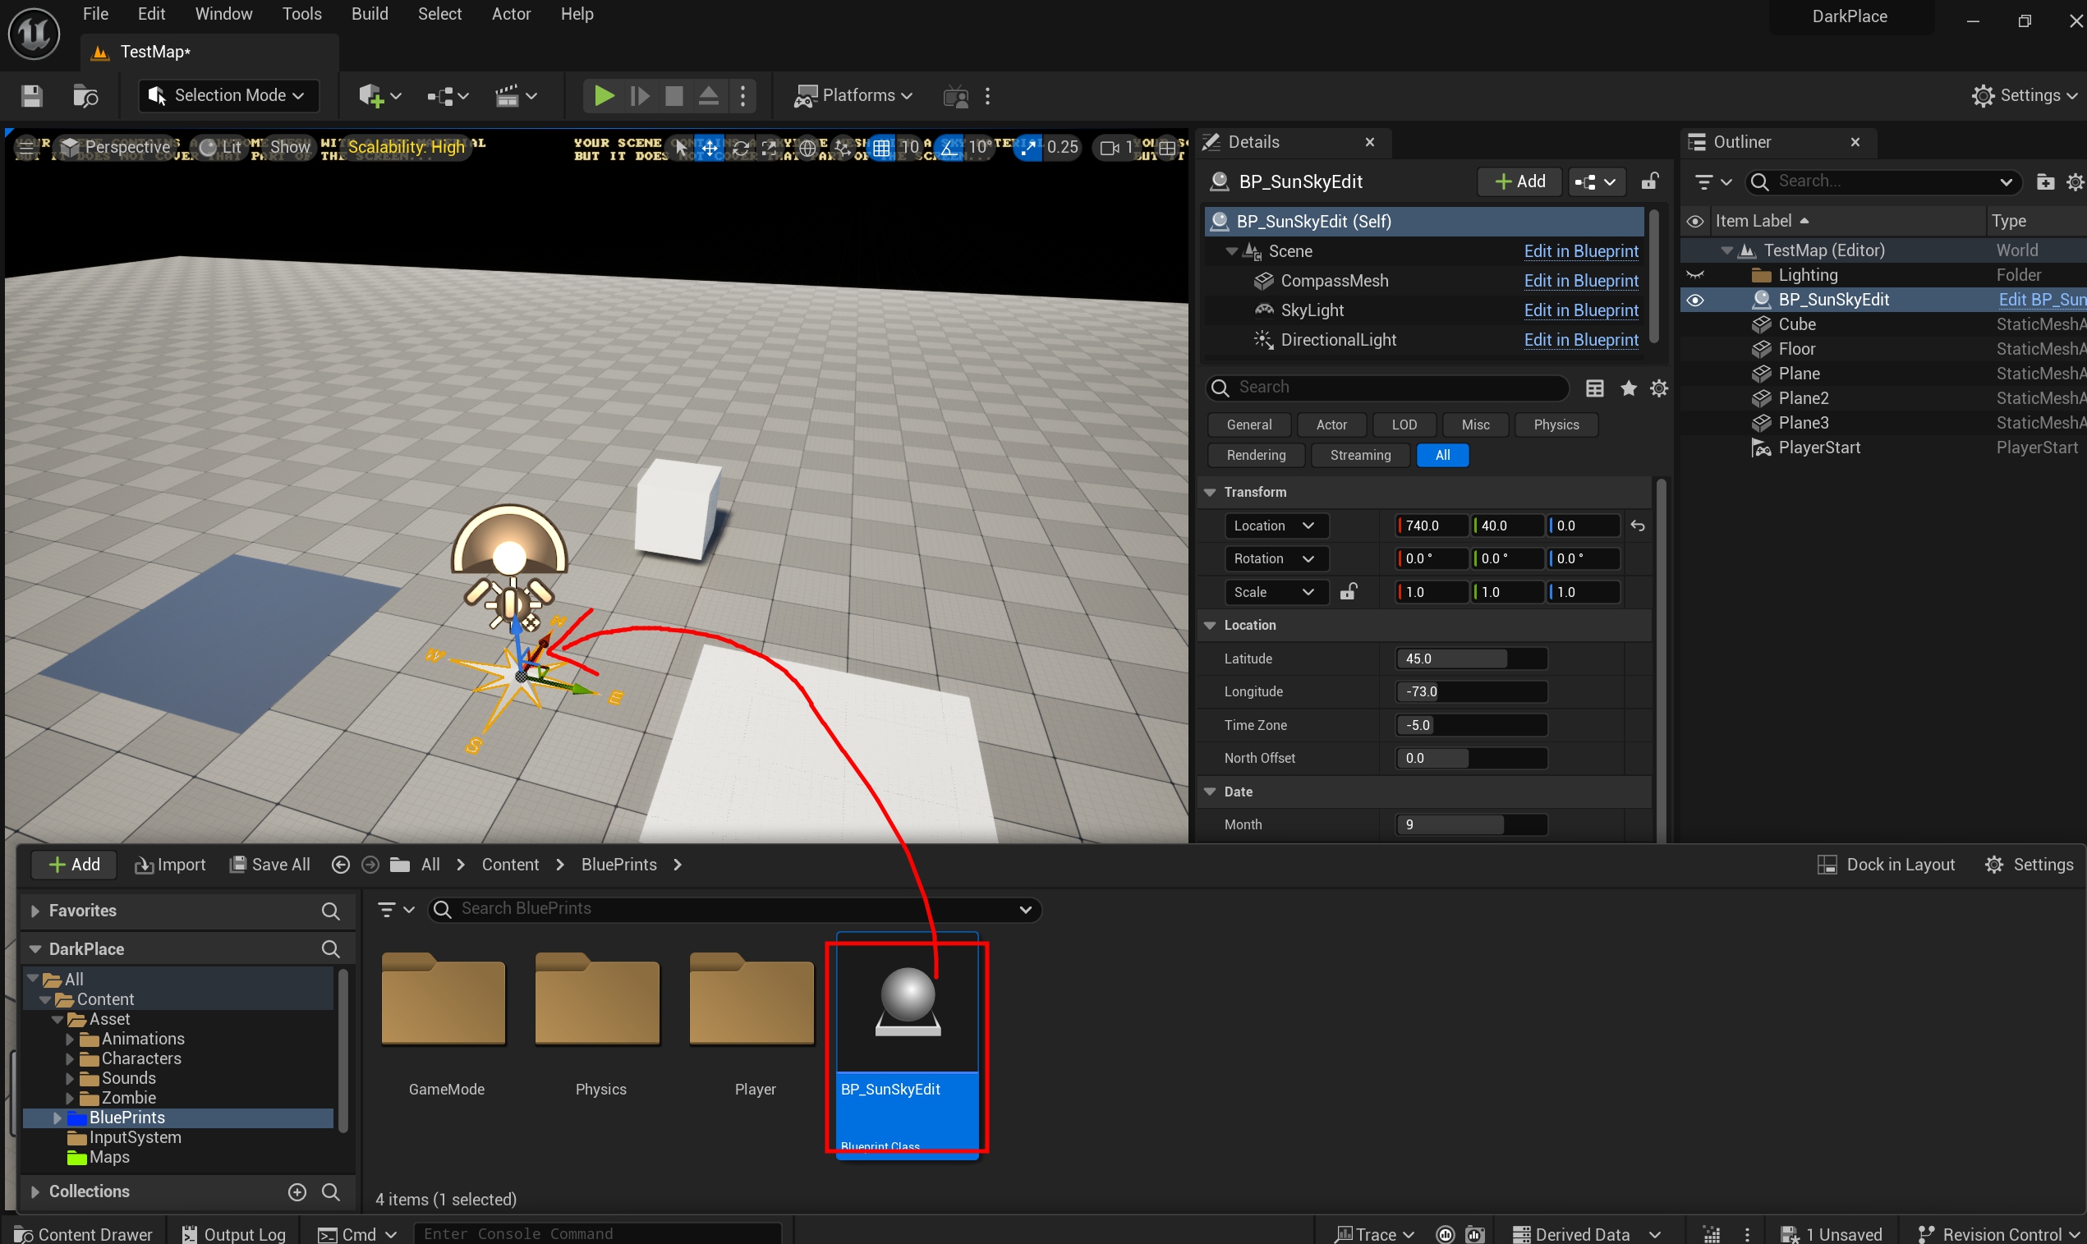Viewport: 2087px width, 1244px height.
Task: Click the reset Location arrow icon
Action: (x=1638, y=526)
